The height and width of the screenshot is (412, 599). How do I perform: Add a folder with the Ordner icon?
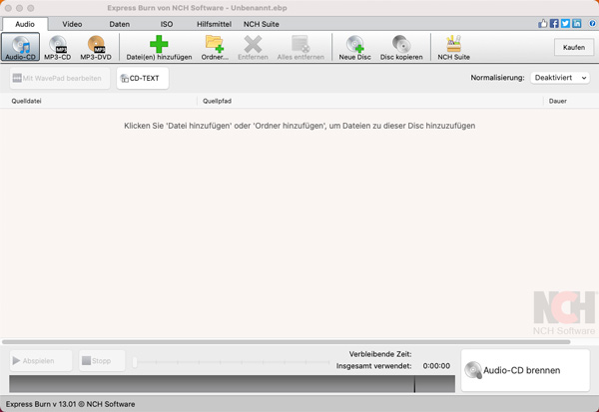(215, 47)
